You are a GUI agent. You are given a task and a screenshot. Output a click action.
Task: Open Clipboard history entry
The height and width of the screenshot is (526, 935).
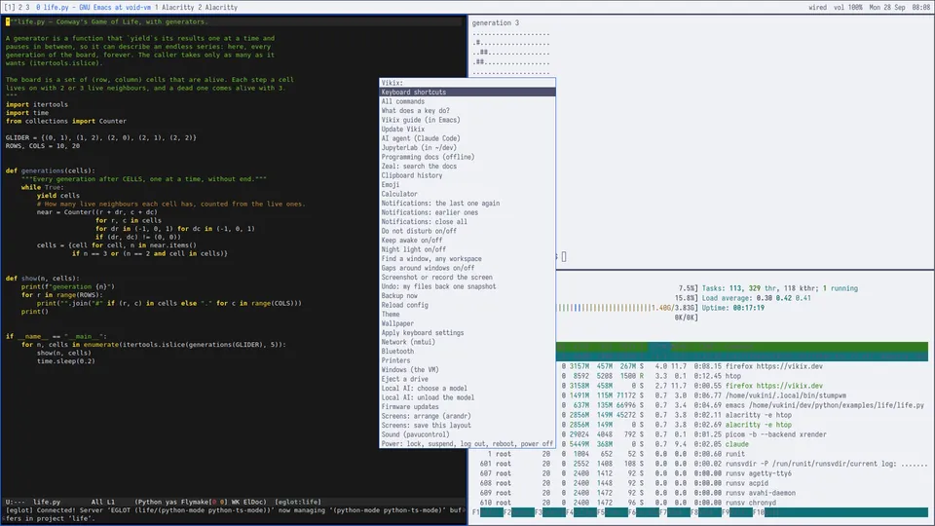pyautogui.click(x=467, y=175)
